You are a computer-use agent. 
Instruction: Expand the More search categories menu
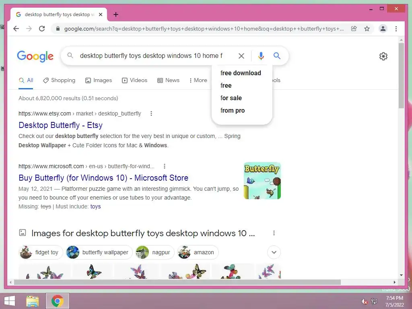198,80
